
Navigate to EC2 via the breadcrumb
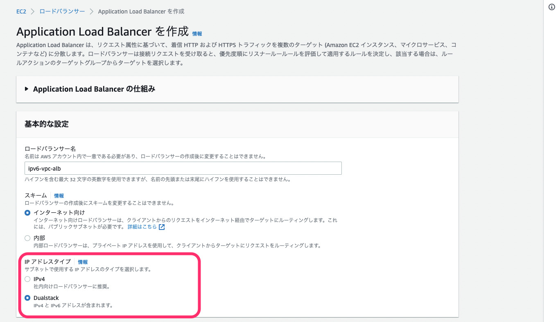21,11
